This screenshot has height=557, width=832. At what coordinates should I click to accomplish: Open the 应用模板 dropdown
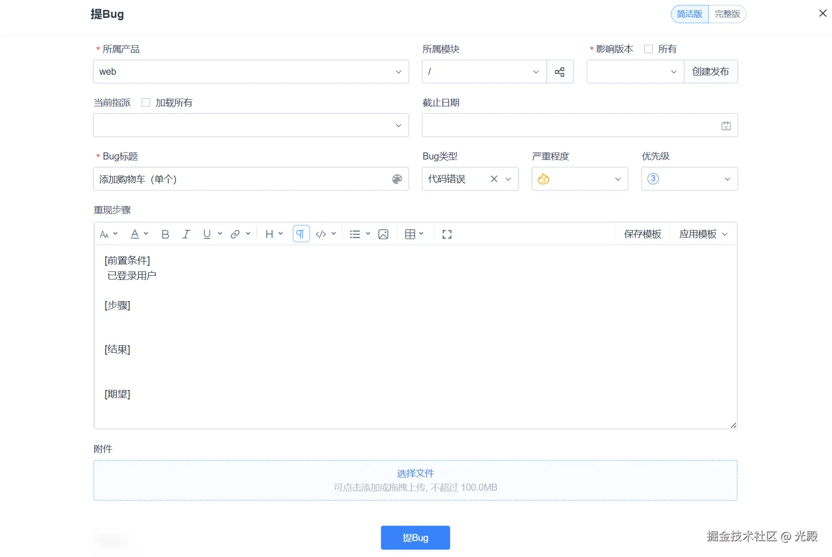point(703,234)
